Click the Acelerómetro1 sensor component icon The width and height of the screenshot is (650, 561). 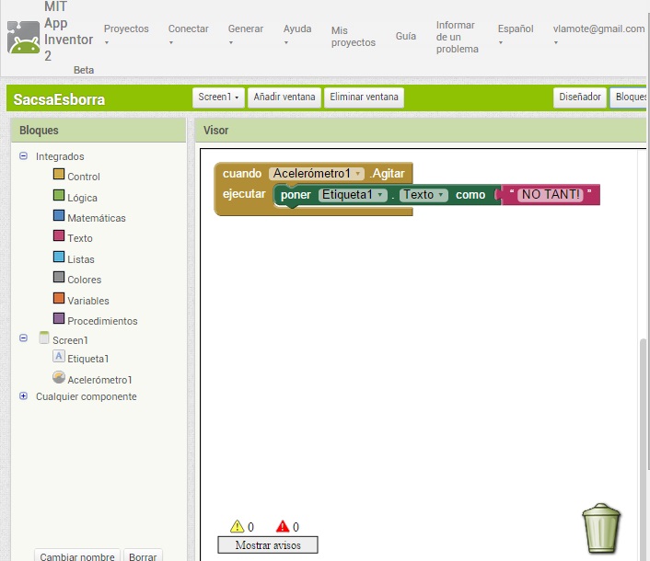[59, 377]
